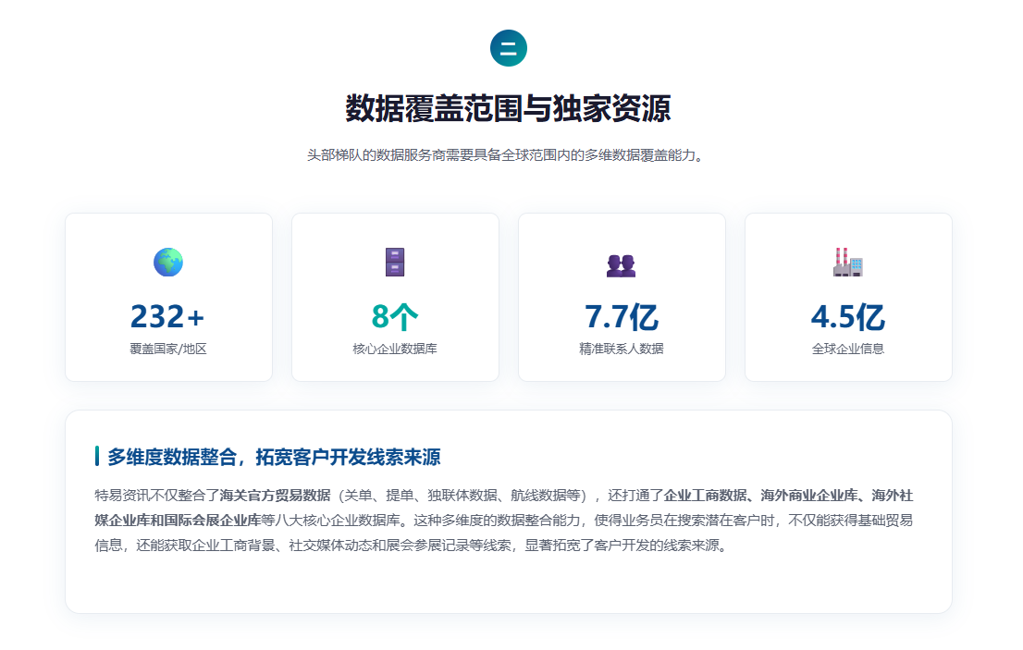This screenshot has width=1023, height=650.
Task: Click the heading 多维度数据整合，拓宽客户开发线索来源
Action: pyautogui.click(x=274, y=457)
